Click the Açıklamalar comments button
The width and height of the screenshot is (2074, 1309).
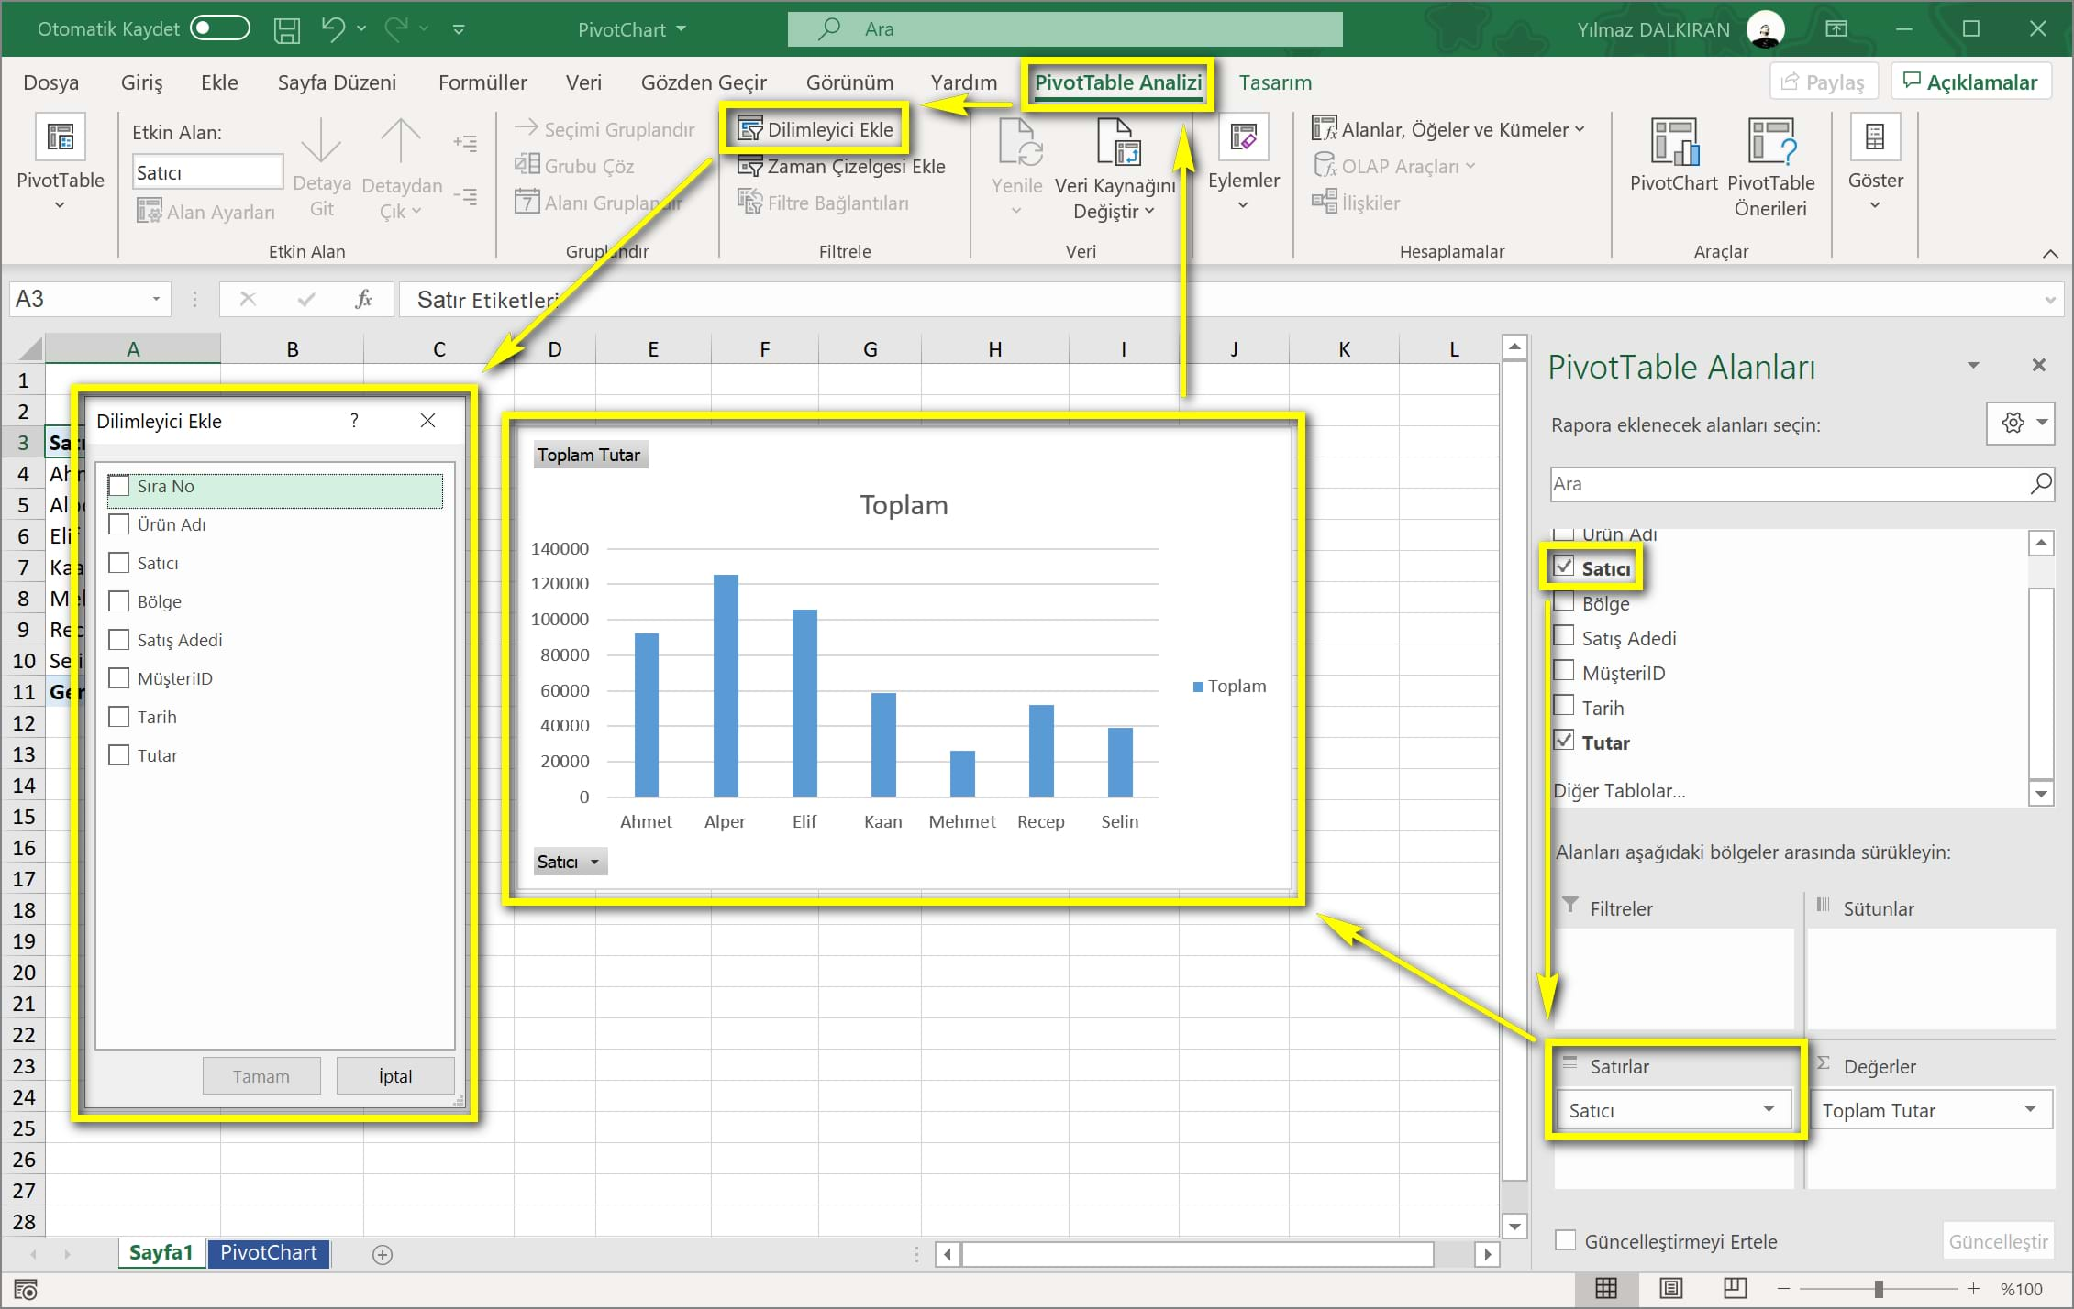click(x=1971, y=82)
